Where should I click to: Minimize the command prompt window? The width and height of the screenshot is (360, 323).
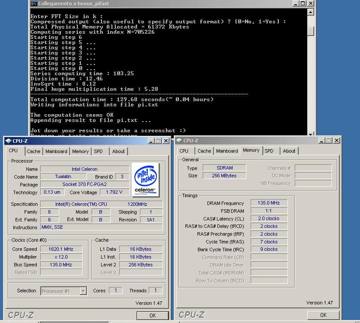(296, 3)
